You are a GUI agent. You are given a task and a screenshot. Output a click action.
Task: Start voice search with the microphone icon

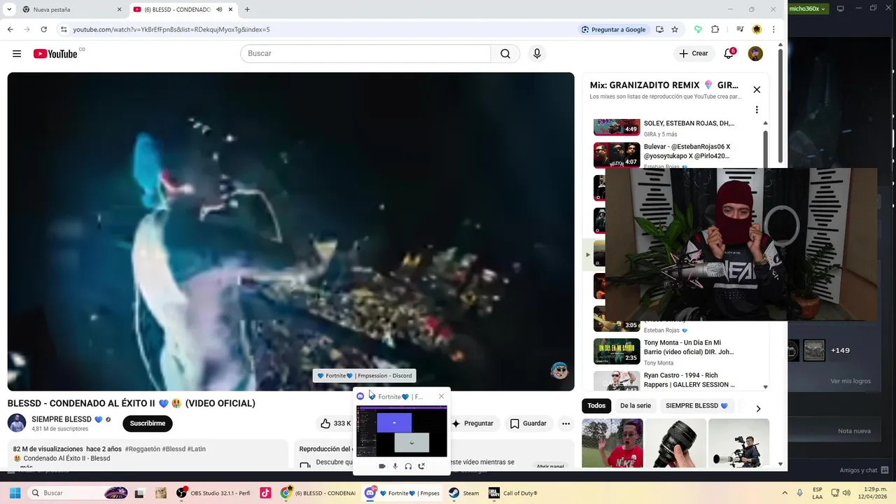click(x=537, y=54)
